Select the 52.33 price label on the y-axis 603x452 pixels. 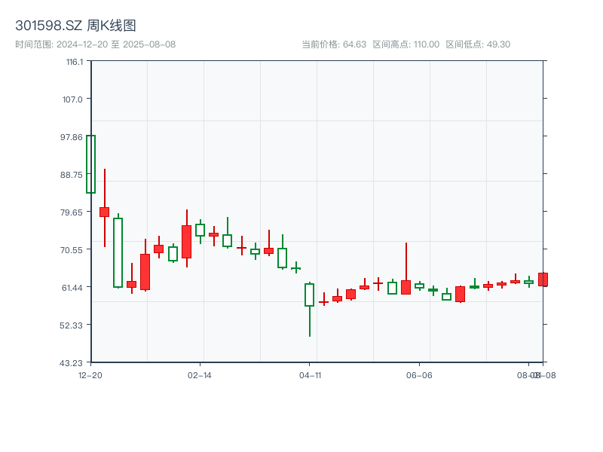click(x=73, y=325)
